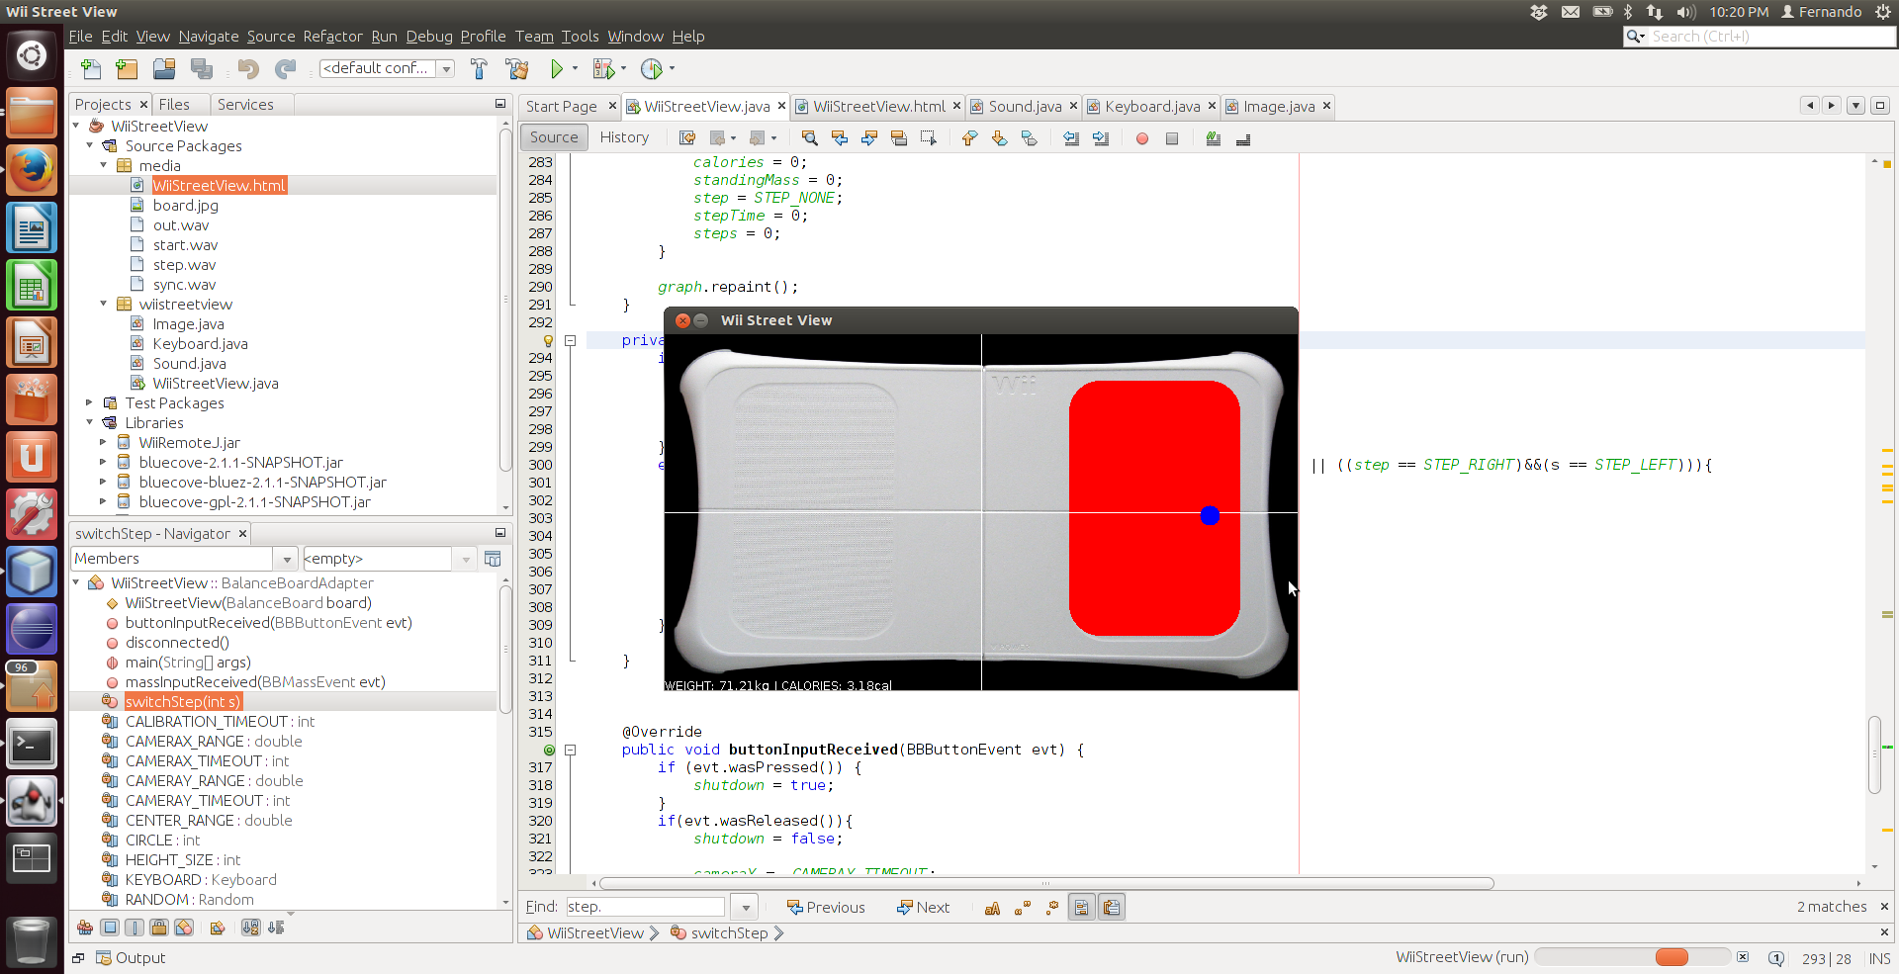Open the Ubuntu Terminal dock icon
This screenshot has width=1899, height=974.
click(32, 745)
